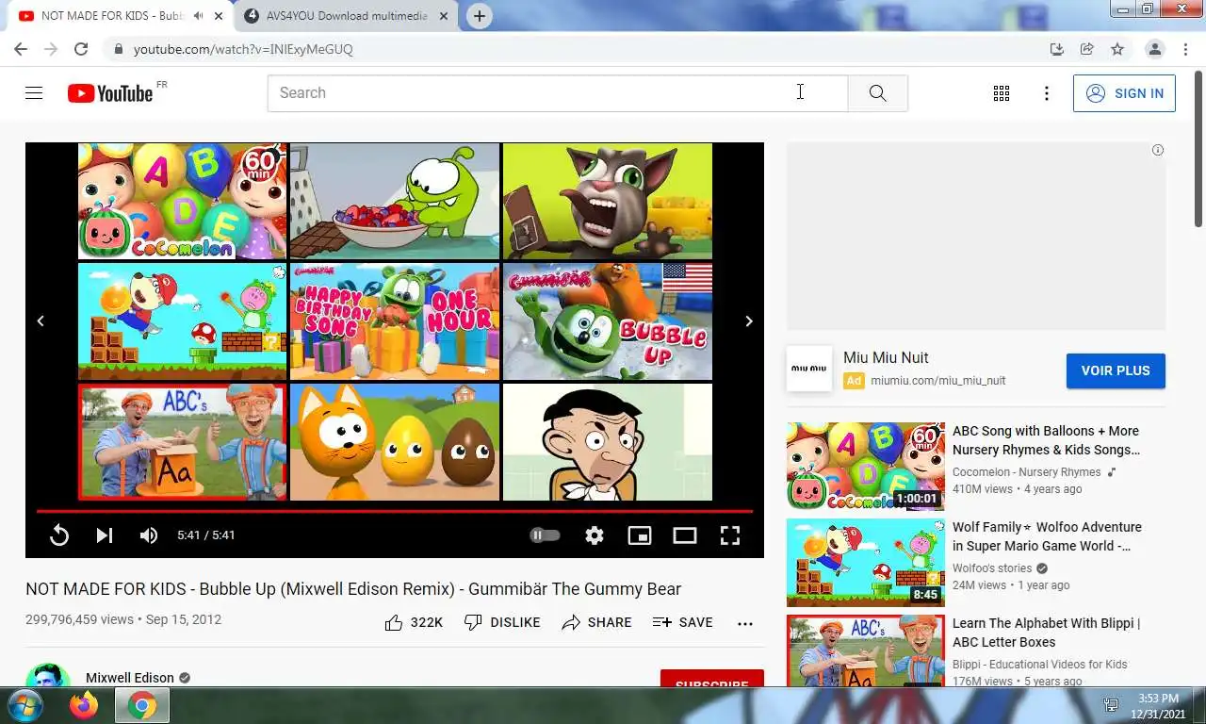Screen dimensions: 1206x724
Task: Open the Om Nom end-screen thumbnail
Action: [x=395, y=202]
